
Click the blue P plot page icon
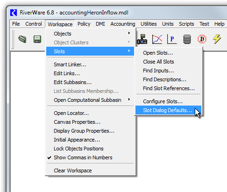(172, 39)
